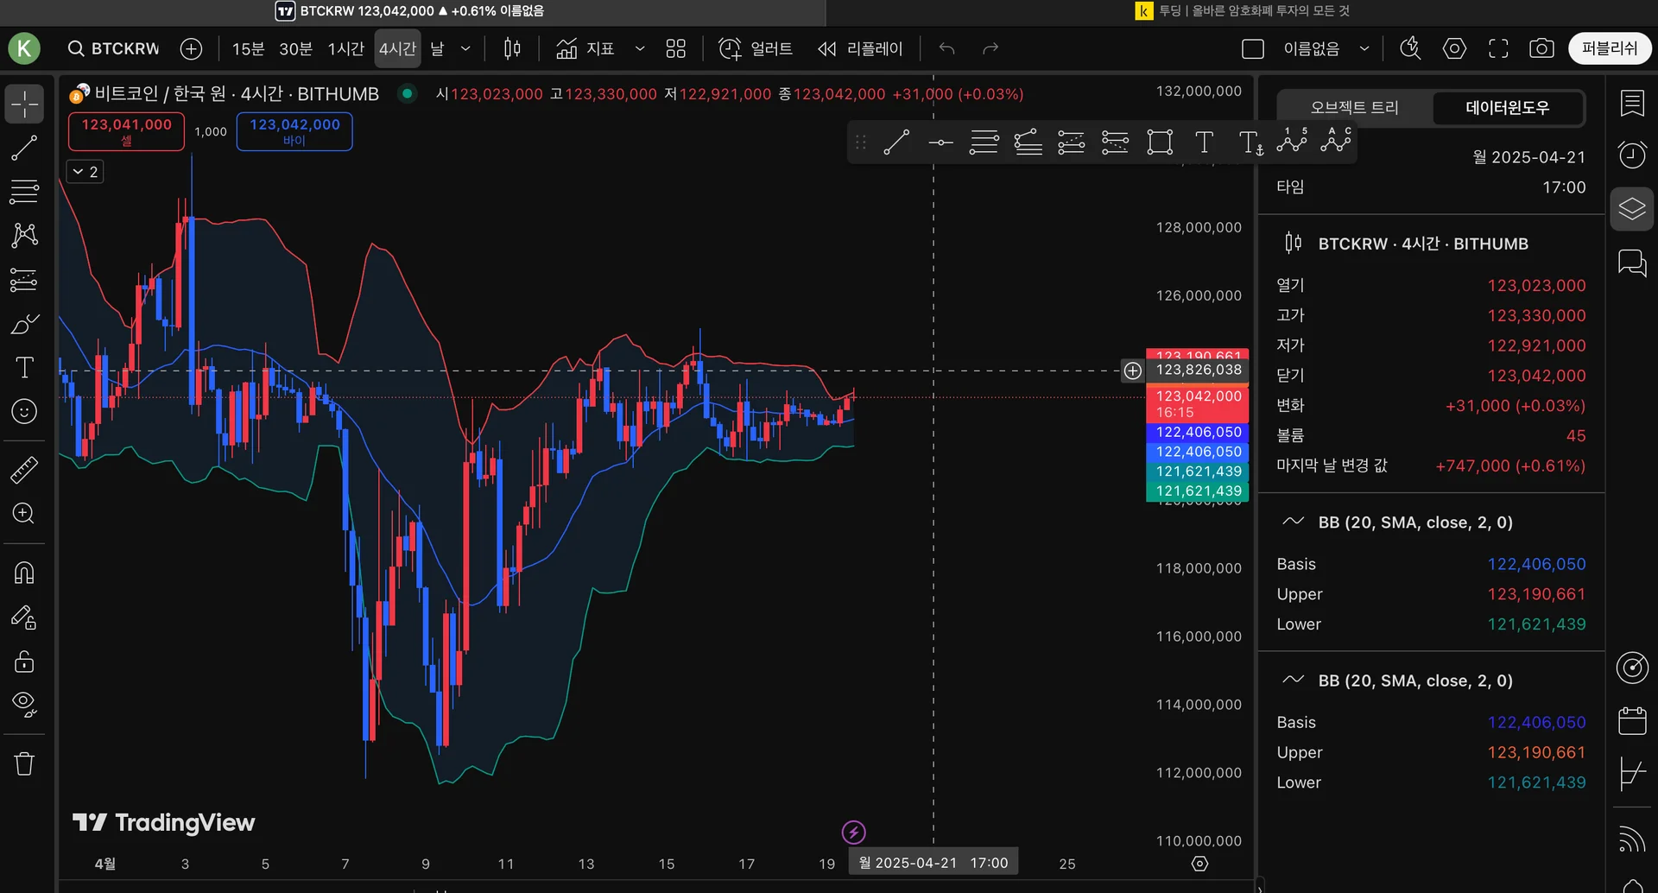Viewport: 1658px width, 893px height.
Task: Collapse the first BB indicator section
Action: click(1293, 522)
